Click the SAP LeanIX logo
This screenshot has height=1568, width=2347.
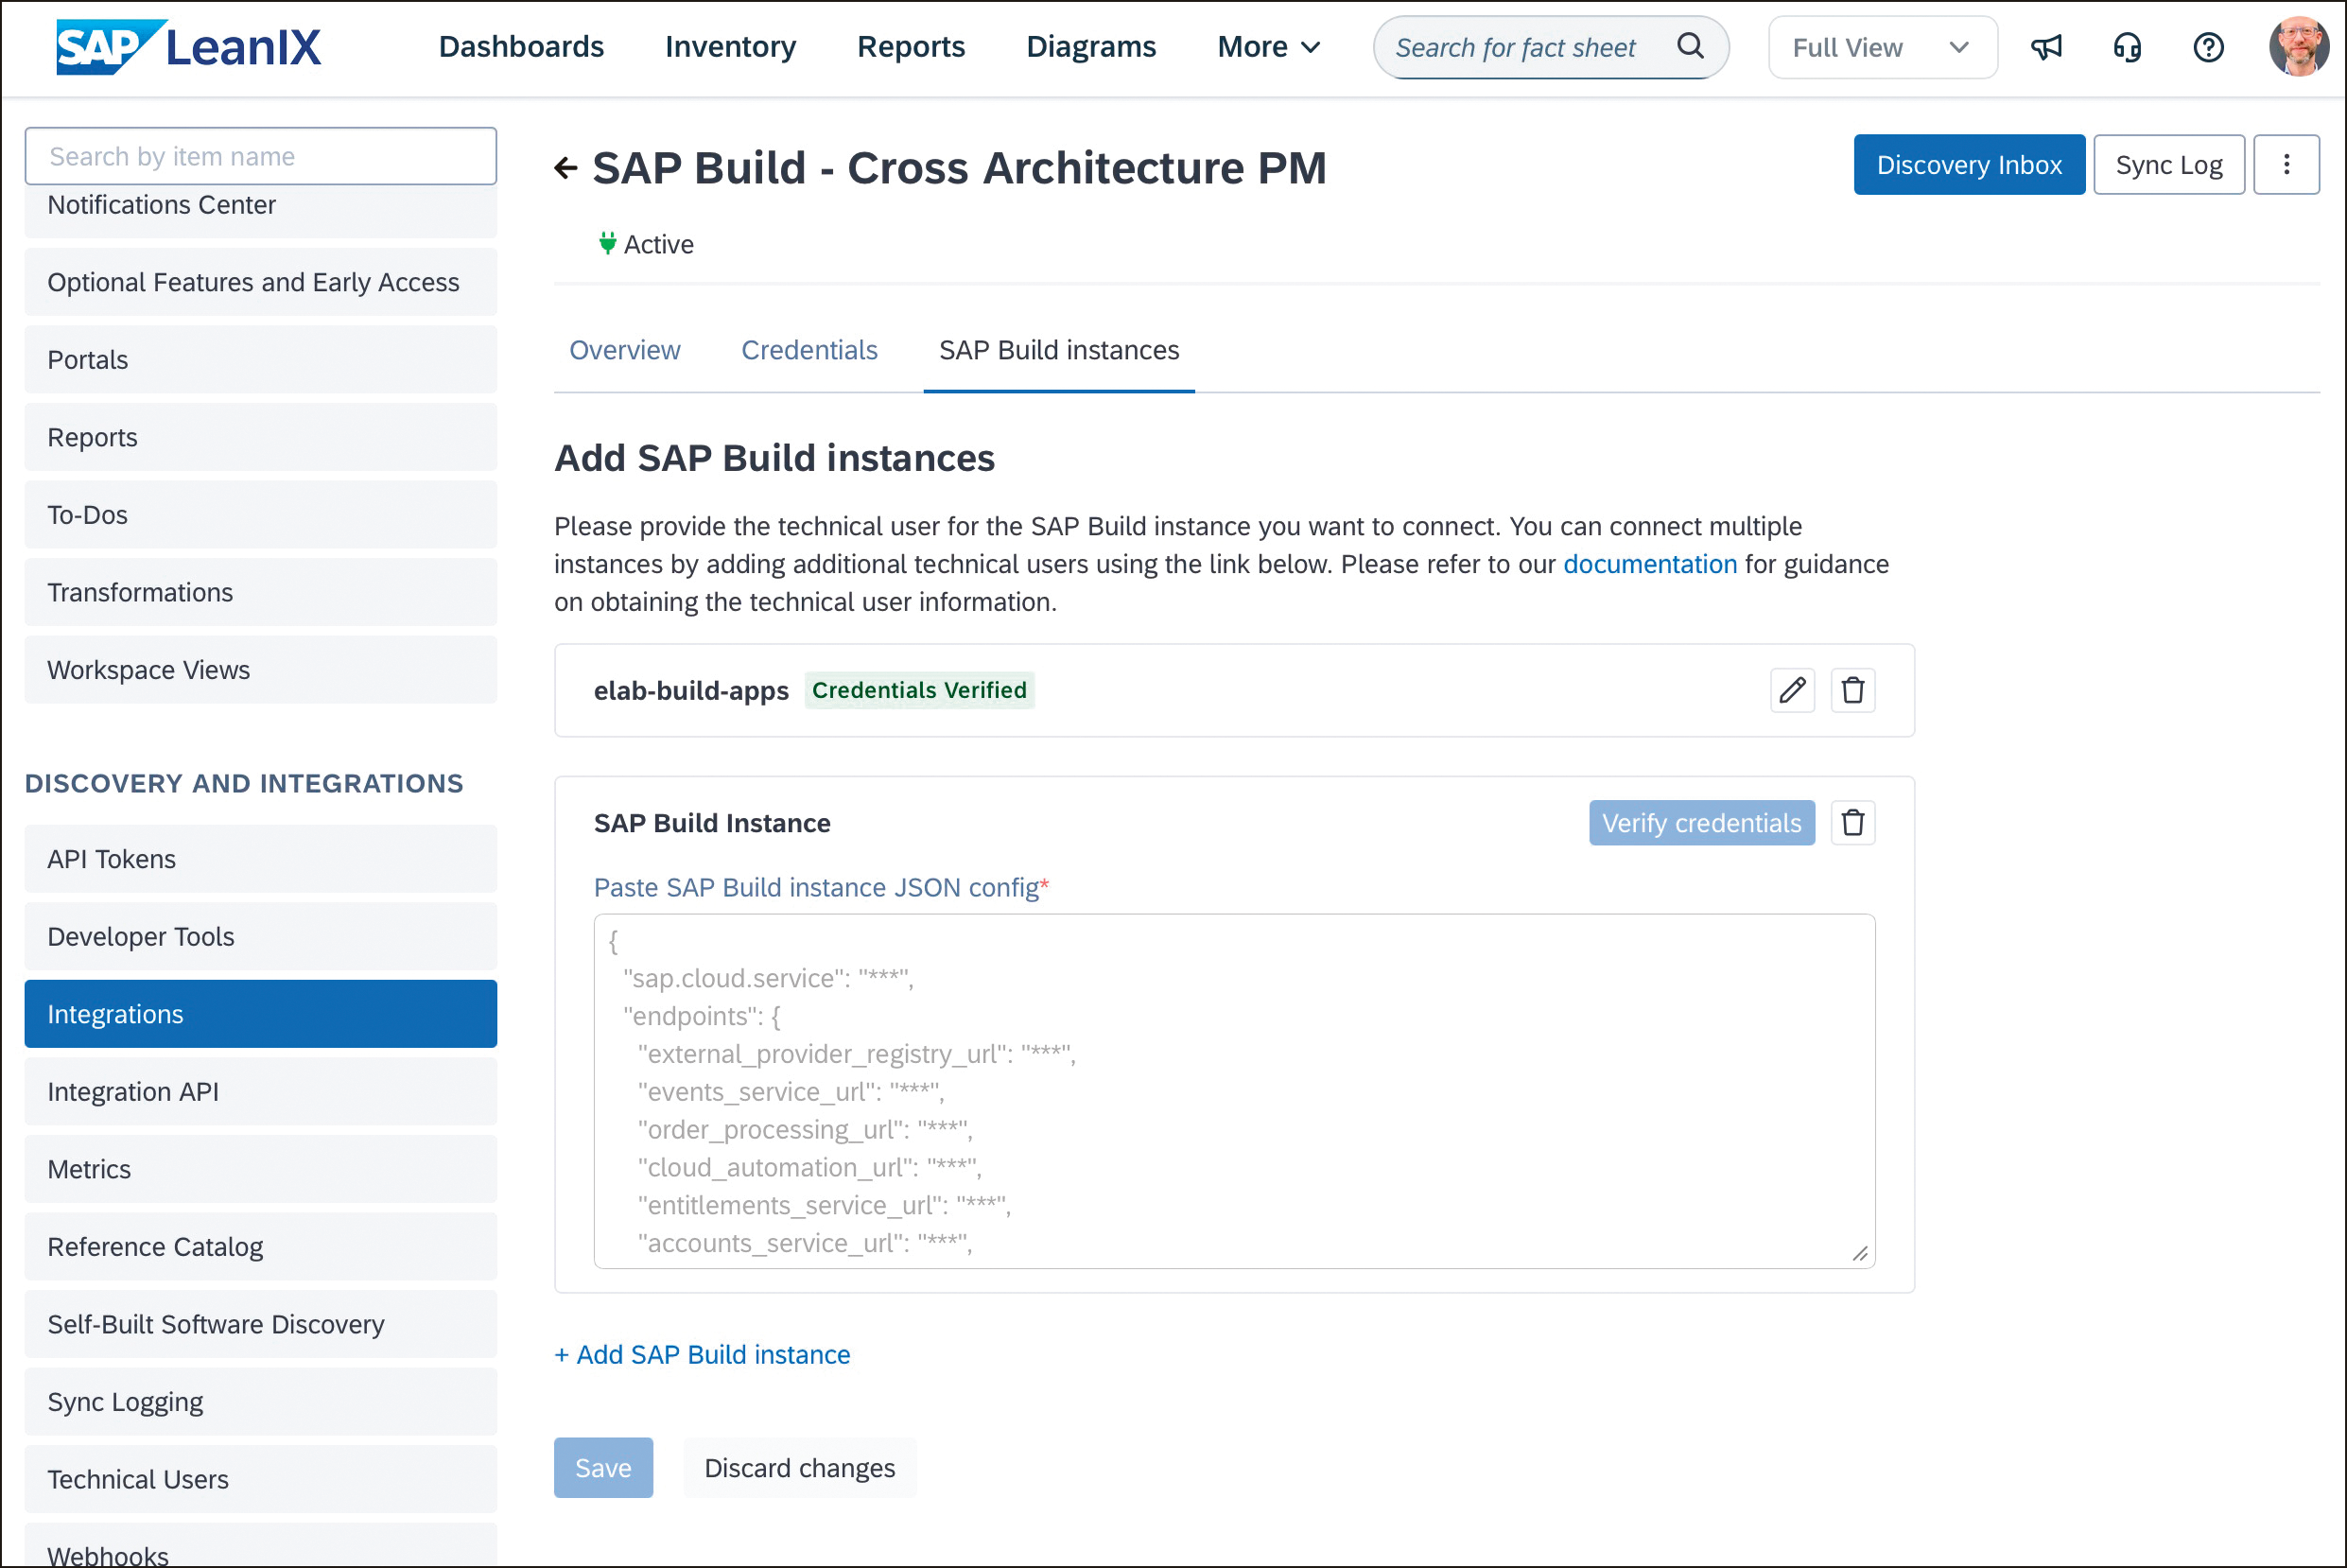188,47
